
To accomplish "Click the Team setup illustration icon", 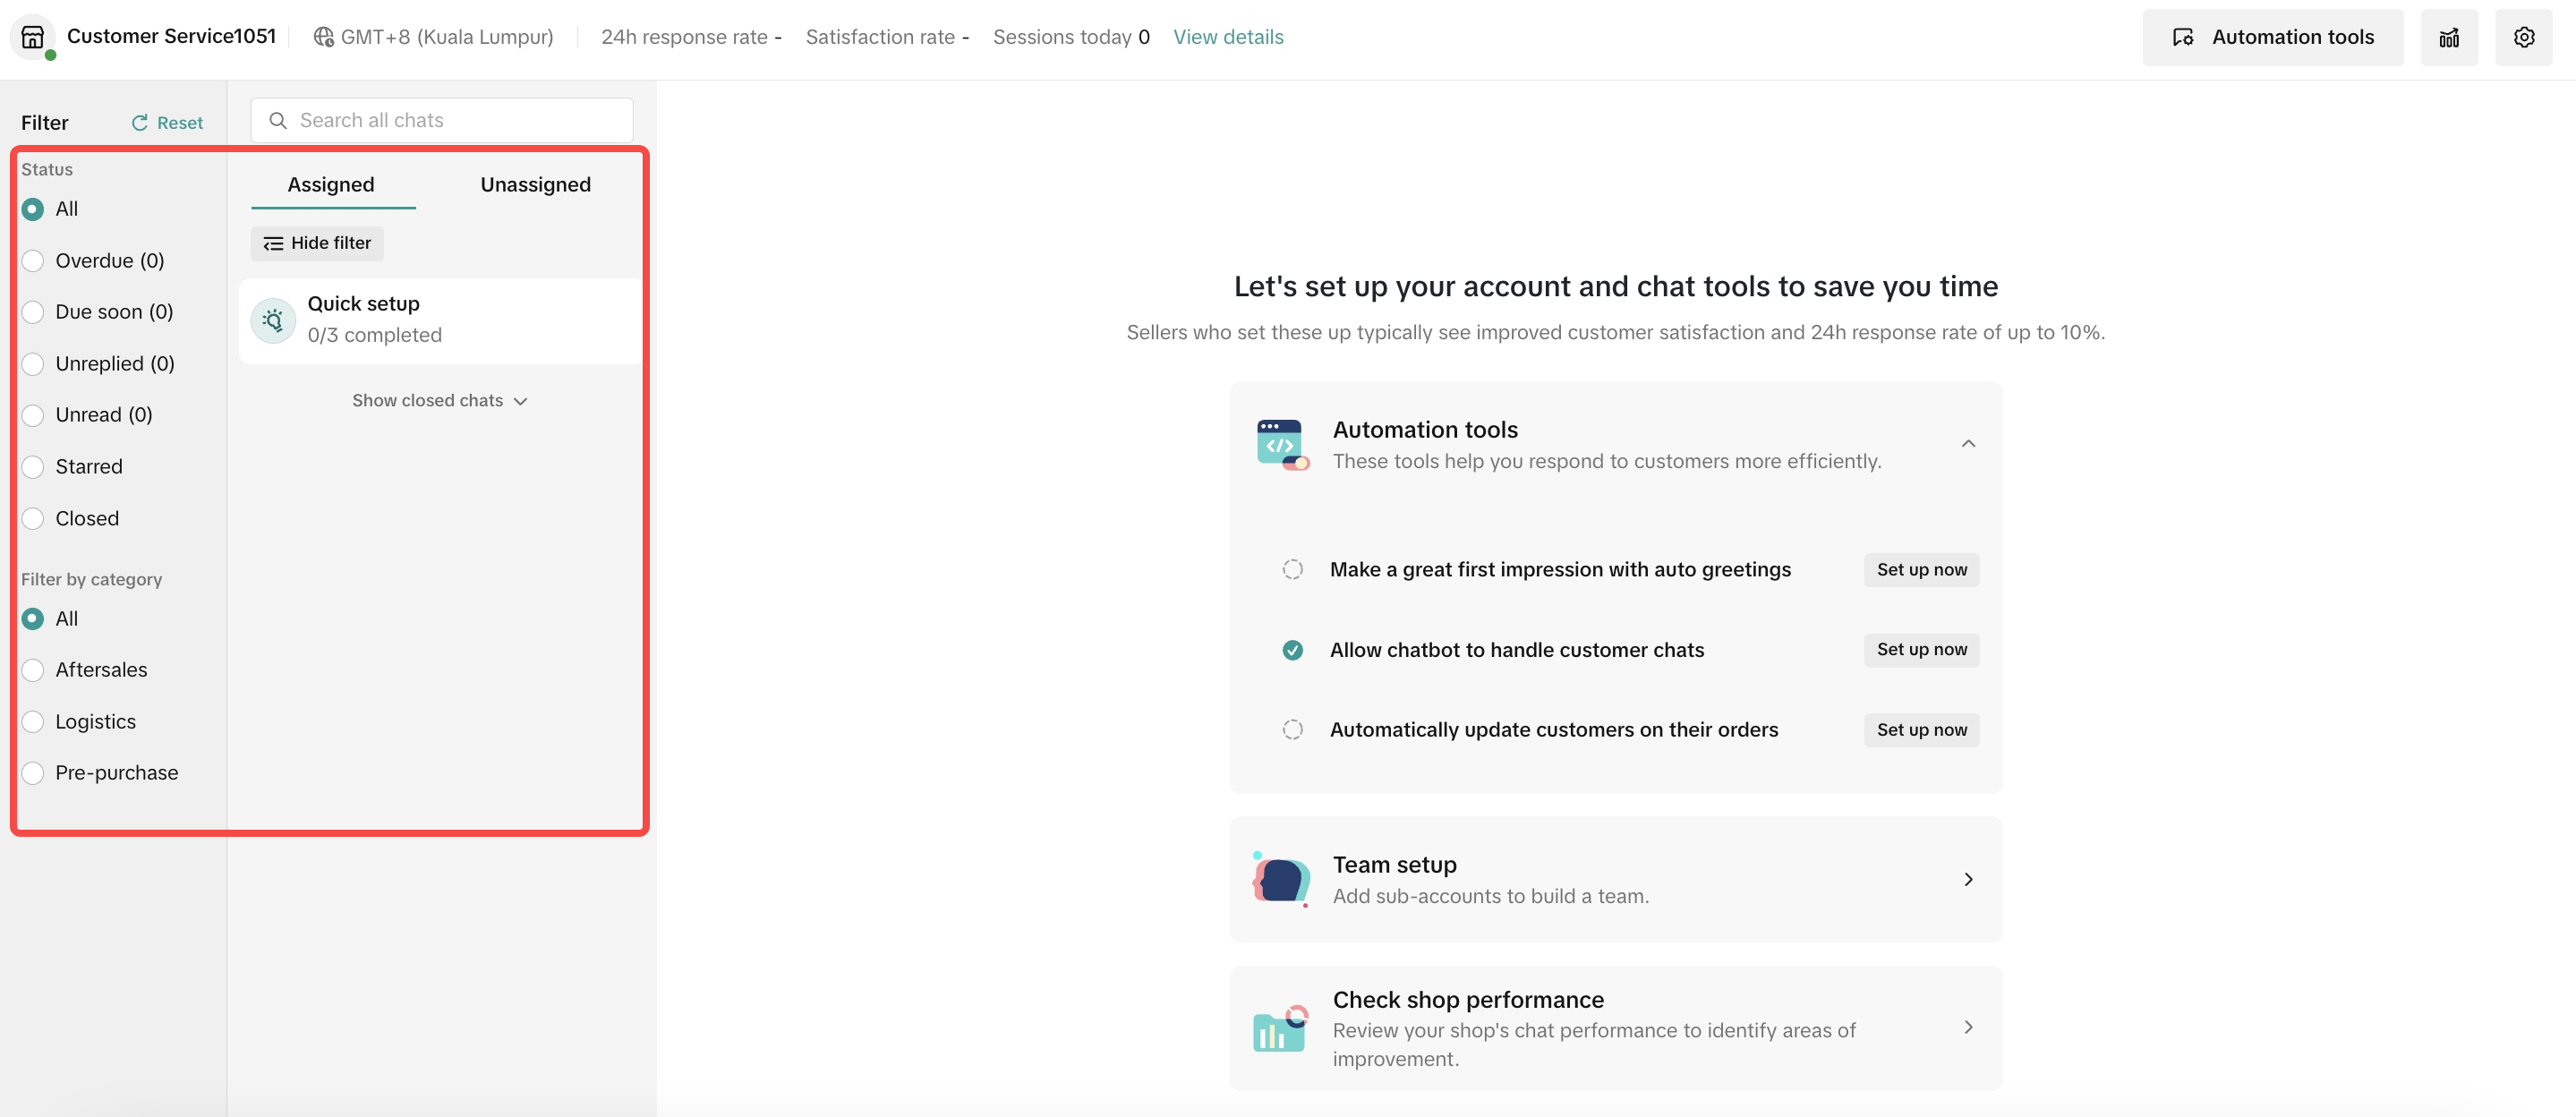I will [1281, 879].
